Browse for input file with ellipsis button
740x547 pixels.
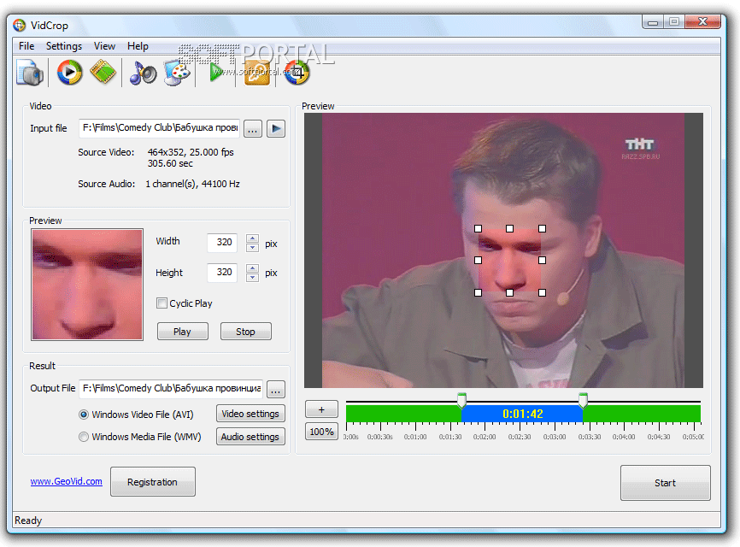tap(253, 128)
